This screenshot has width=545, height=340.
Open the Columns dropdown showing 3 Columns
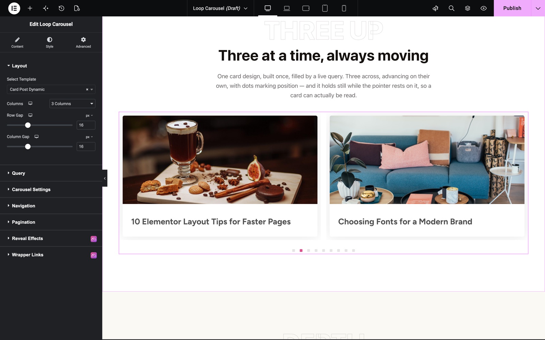(x=72, y=103)
